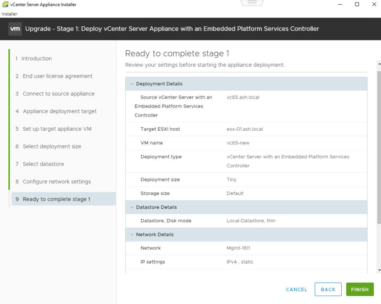Go to step 8 Configure network settings
This screenshot has height=304, width=381.
tap(53, 182)
